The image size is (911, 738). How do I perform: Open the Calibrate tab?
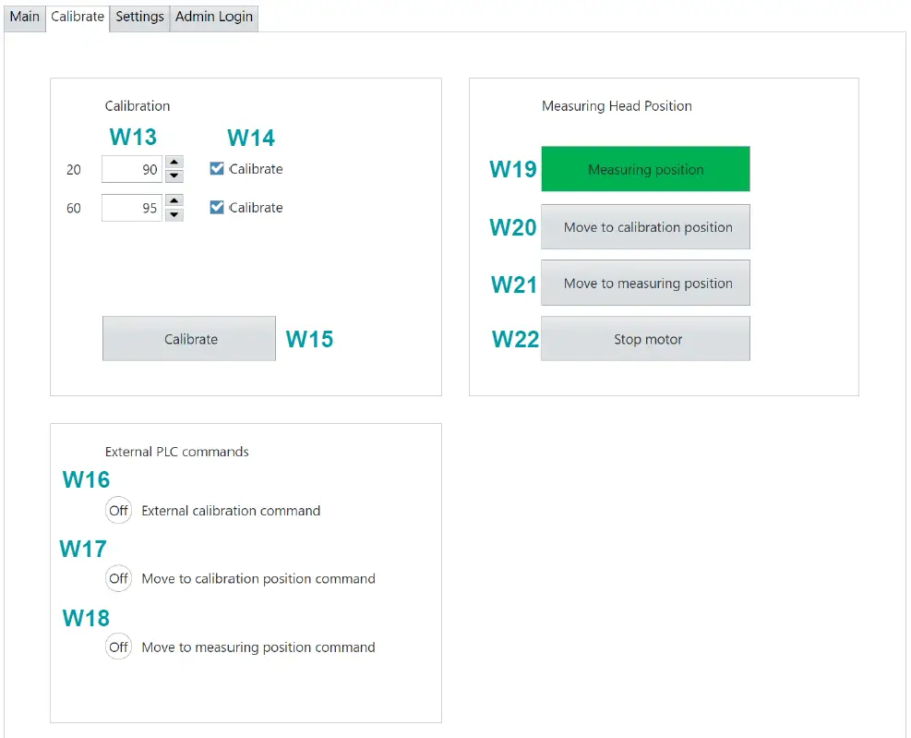(78, 17)
